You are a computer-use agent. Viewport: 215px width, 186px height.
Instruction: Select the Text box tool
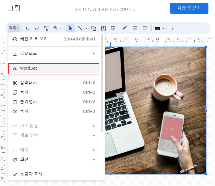[103, 28]
